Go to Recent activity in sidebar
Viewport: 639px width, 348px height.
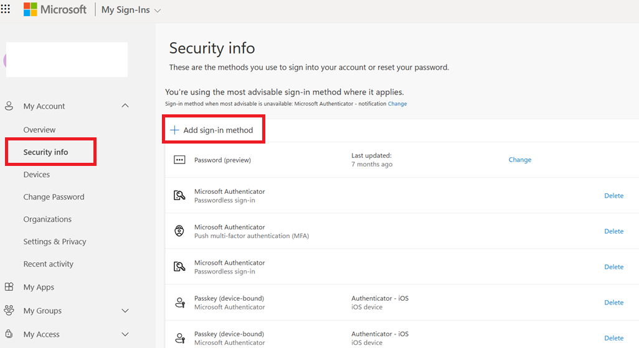click(49, 264)
